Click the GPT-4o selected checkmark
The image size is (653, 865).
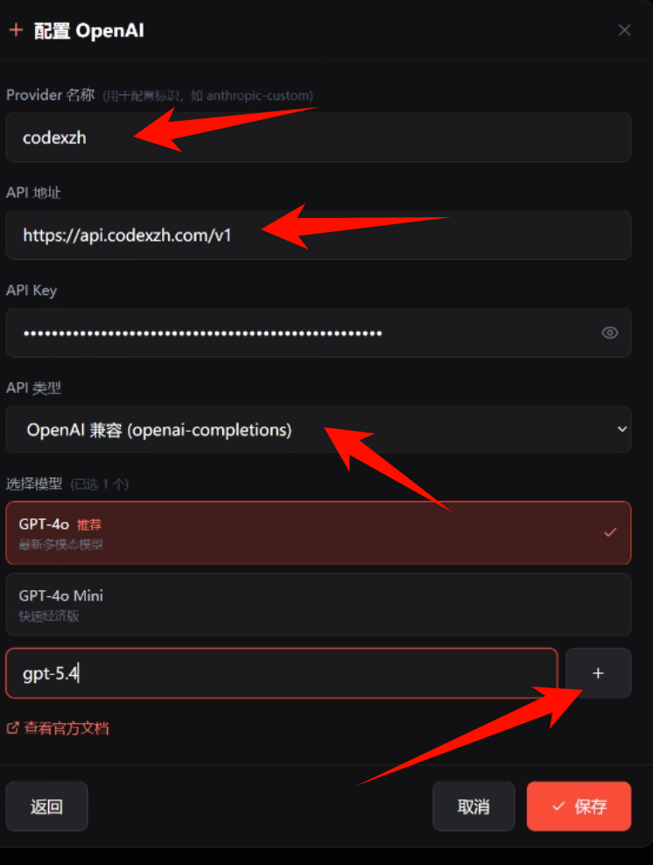coord(610,533)
